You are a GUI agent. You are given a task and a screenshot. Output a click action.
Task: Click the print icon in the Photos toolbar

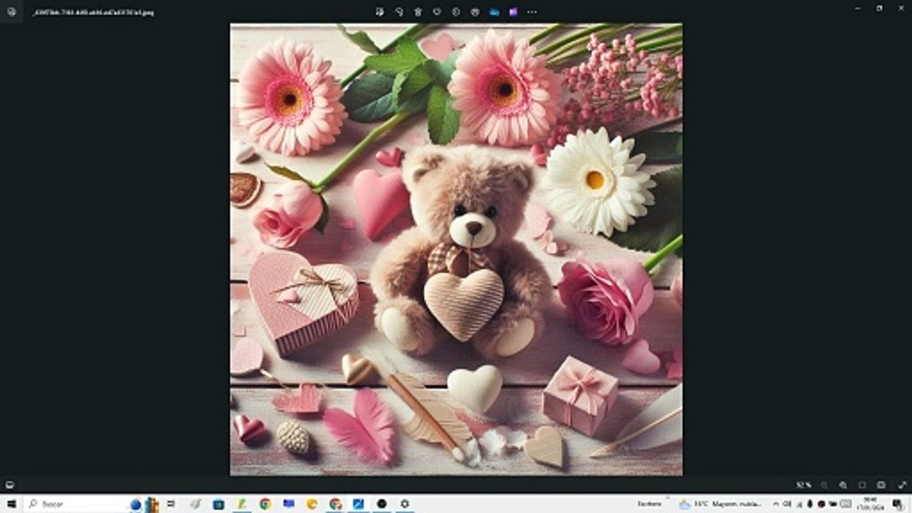click(x=475, y=11)
